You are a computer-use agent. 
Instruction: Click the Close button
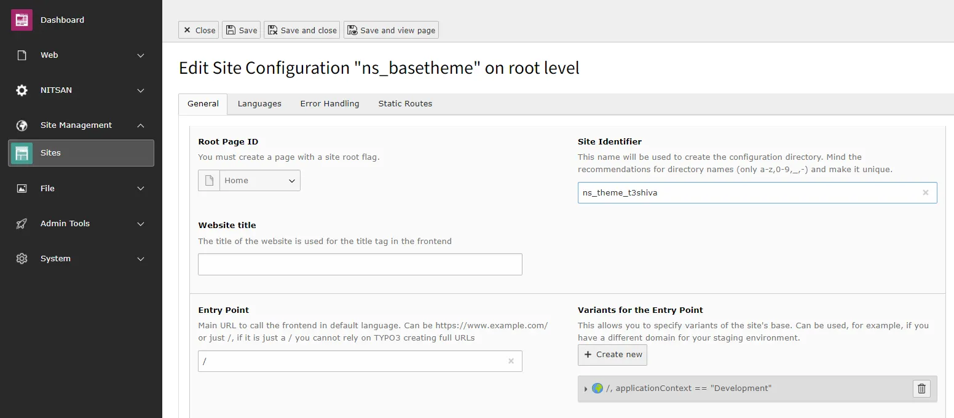(199, 30)
